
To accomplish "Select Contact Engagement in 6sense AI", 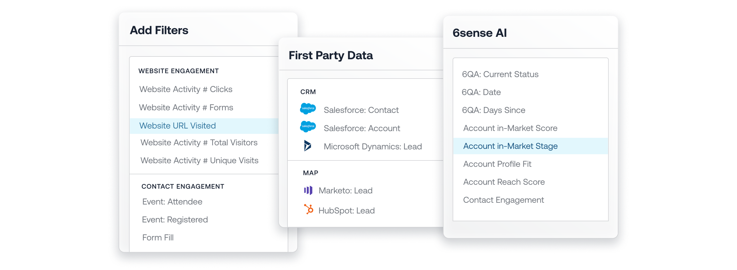I will (504, 200).
